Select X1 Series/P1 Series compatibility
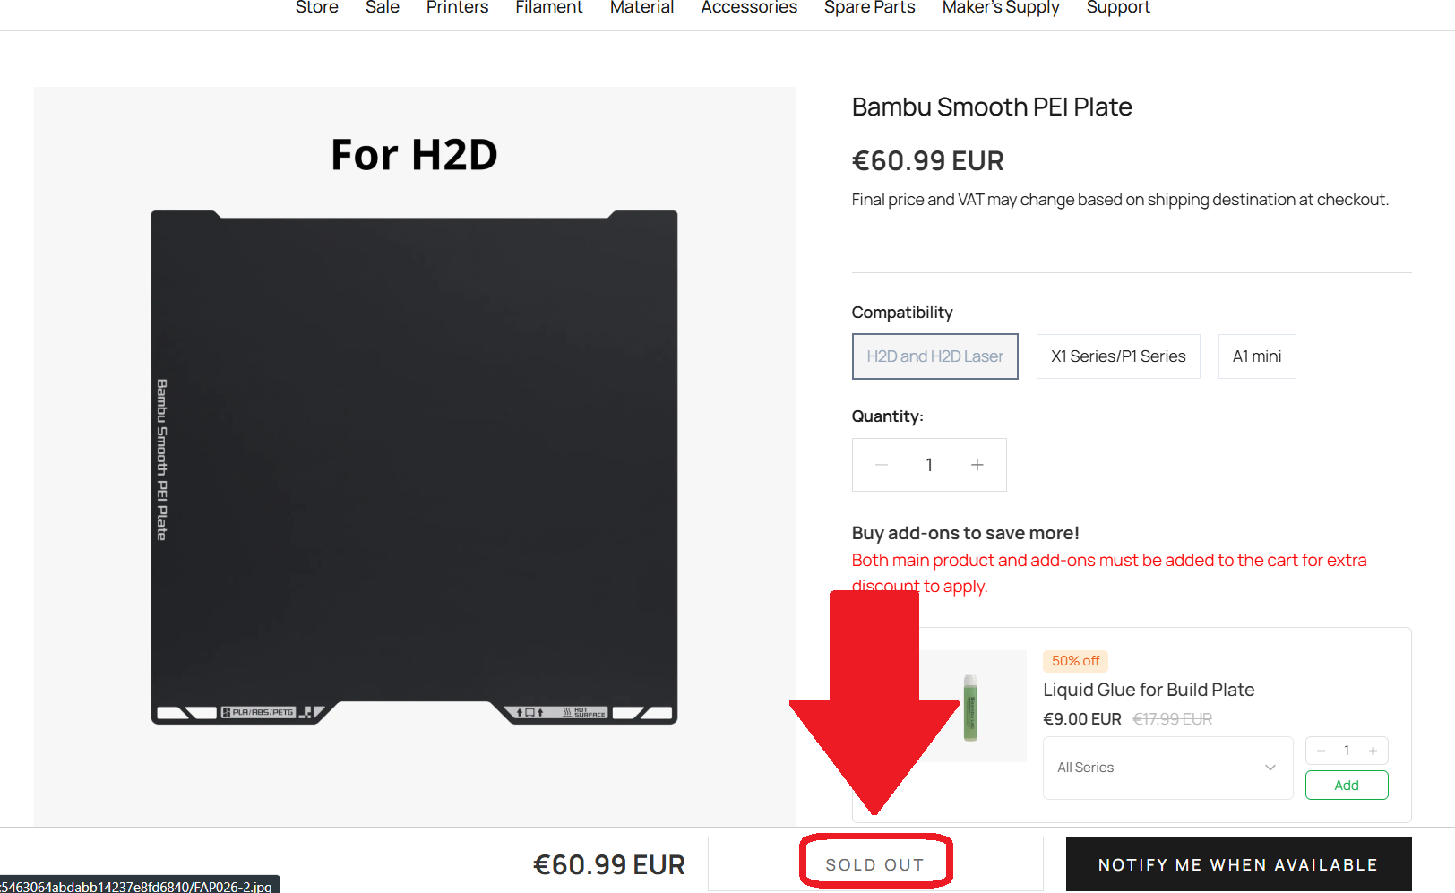Viewport: 1455px width, 893px height. point(1118,356)
